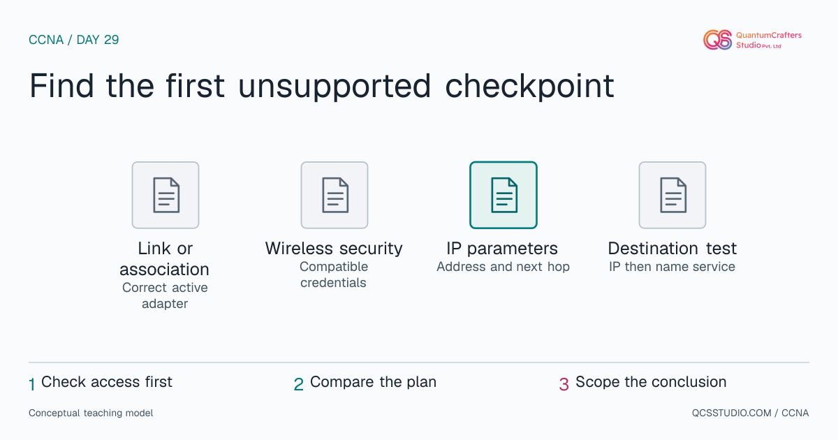Open the Destination test document icon
The width and height of the screenshot is (838, 440).
pos(672,195)
